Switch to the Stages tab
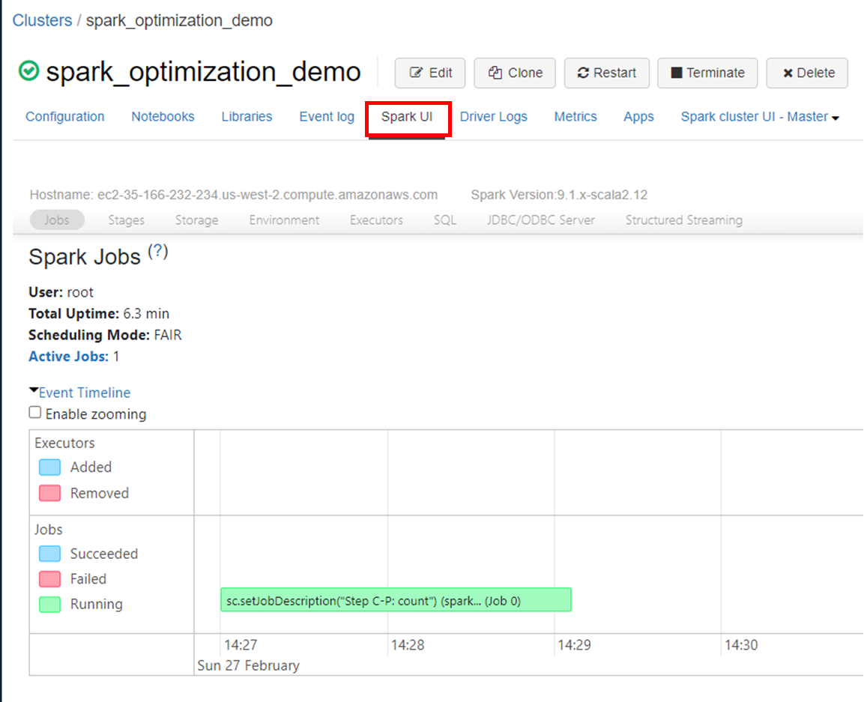This screenshot has height=702, width=864. [125, 220]
